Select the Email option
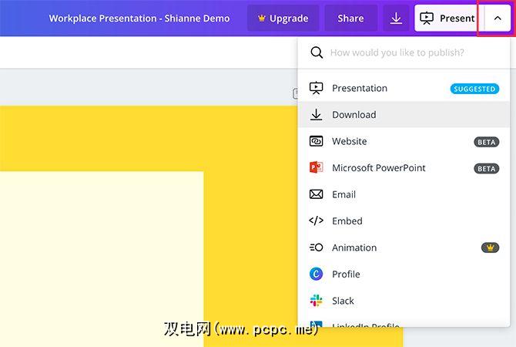The height and width of the screenshot is (347, 516). [404, 194]
